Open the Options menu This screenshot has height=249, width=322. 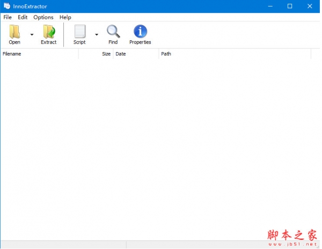click(x=43, y=17)
